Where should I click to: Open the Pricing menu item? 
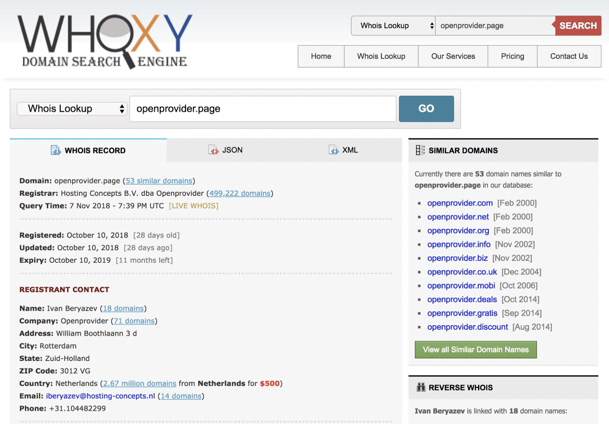point(512,56)
